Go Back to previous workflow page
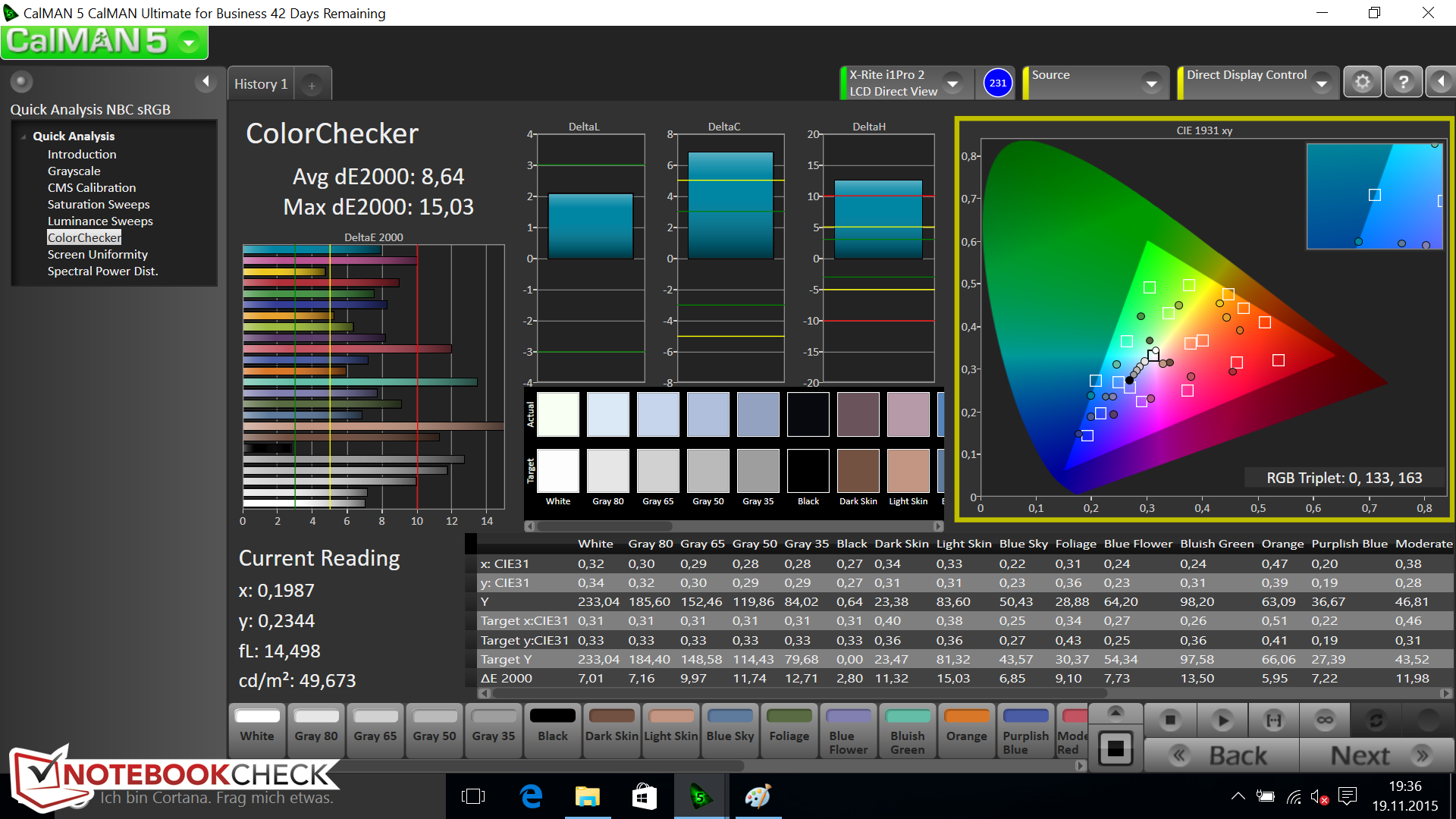The image size is (1456, 819). pyautogui.click(x=1221, y=755)
